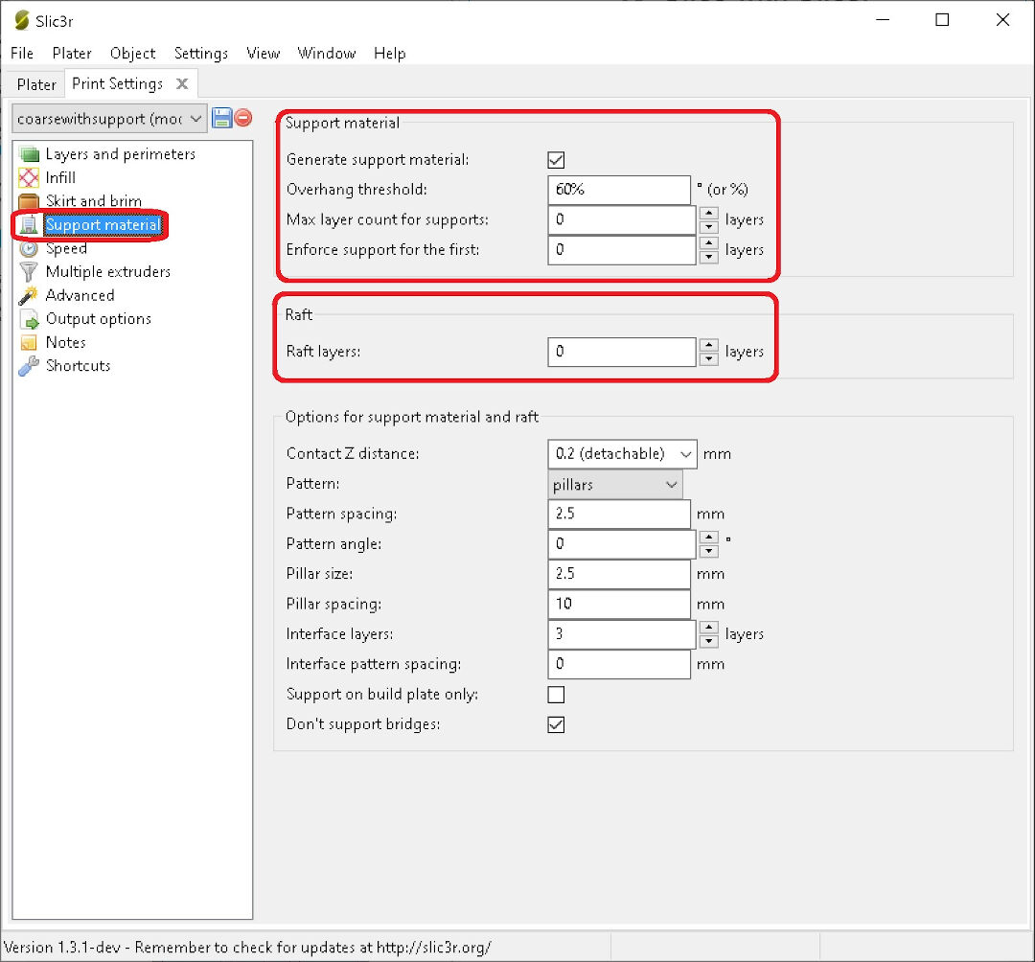
Task: Click the Infill icon in the sidebar
Action: [x=29, y=177]
